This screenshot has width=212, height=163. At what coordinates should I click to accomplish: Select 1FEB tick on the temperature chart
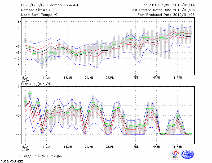click(135, 78)
